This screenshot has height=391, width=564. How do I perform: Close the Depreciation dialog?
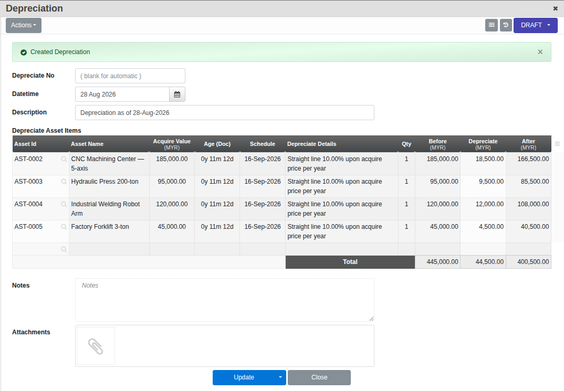point(556,8)
